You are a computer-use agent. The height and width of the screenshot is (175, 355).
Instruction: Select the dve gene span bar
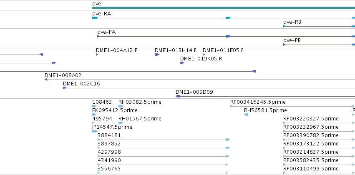[x=224, y=8]
